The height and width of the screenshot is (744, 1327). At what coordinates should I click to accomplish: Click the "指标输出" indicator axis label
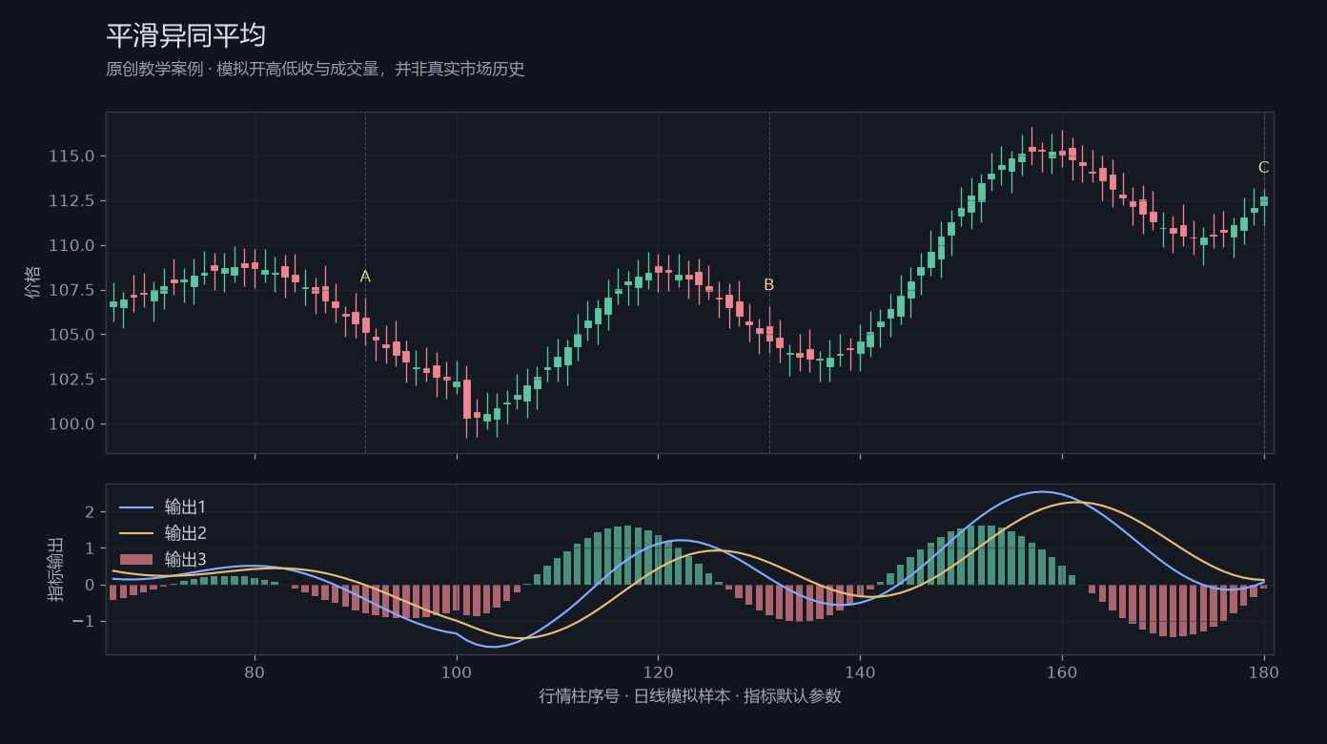pyautogui.click(x=56, y=569)
